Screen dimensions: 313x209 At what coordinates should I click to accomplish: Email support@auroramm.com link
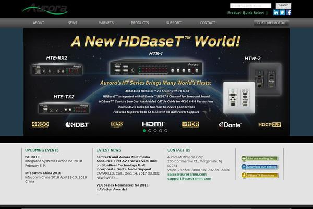[x=189, y=178]
